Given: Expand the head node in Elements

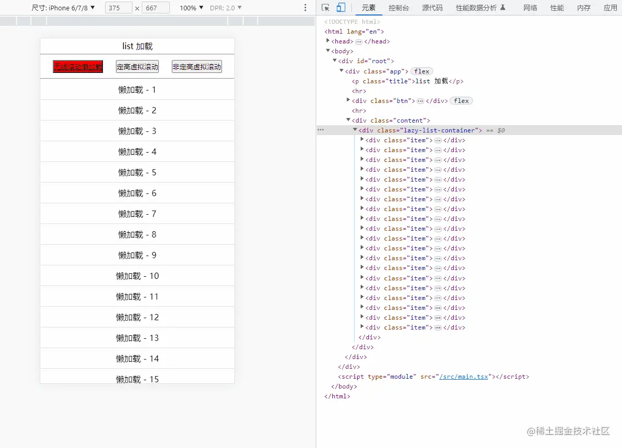Looking at the screenshot, I should point(328,41).
